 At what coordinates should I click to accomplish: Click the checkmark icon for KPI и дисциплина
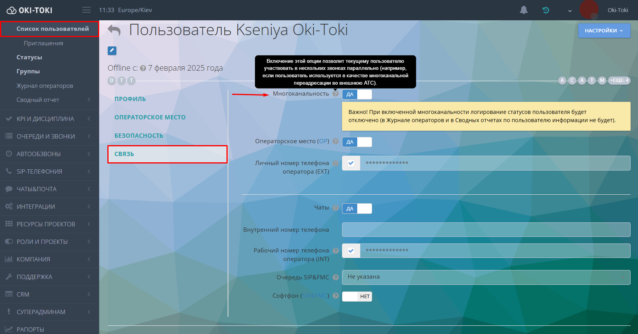pyautogui.click(x=9, y=119)
